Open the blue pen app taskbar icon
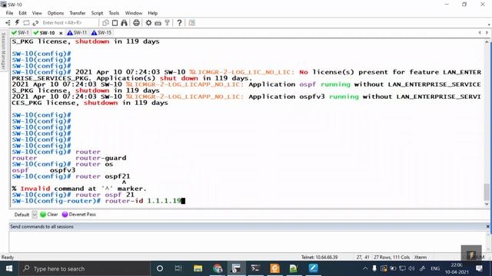The height and width of the screenshot is (276, 492). tap(313, 268)
